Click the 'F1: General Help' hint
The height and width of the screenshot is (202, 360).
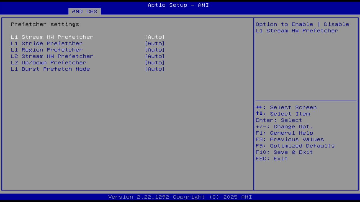(x=284, y=133)
